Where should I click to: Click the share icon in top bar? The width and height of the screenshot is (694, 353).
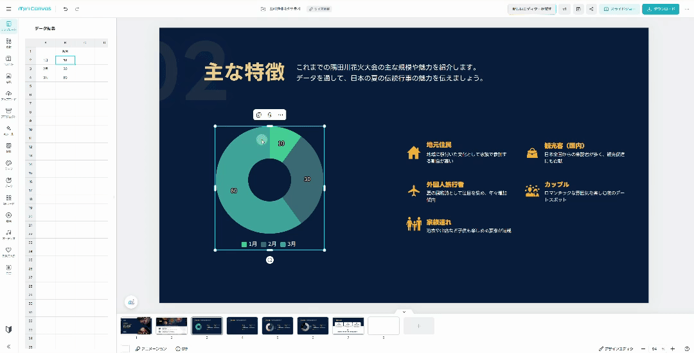coord(591,9)
